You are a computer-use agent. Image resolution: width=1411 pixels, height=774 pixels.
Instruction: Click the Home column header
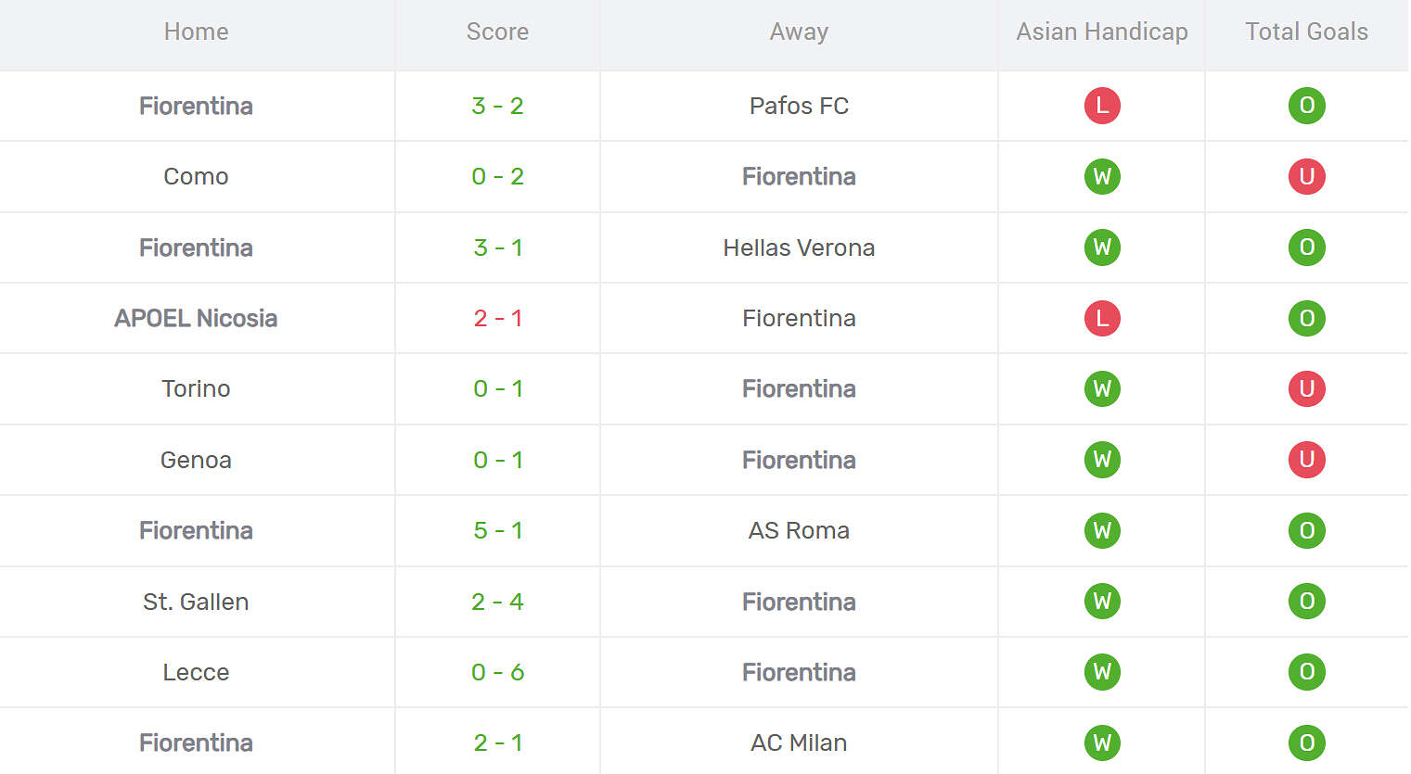(x=196, y=32)
